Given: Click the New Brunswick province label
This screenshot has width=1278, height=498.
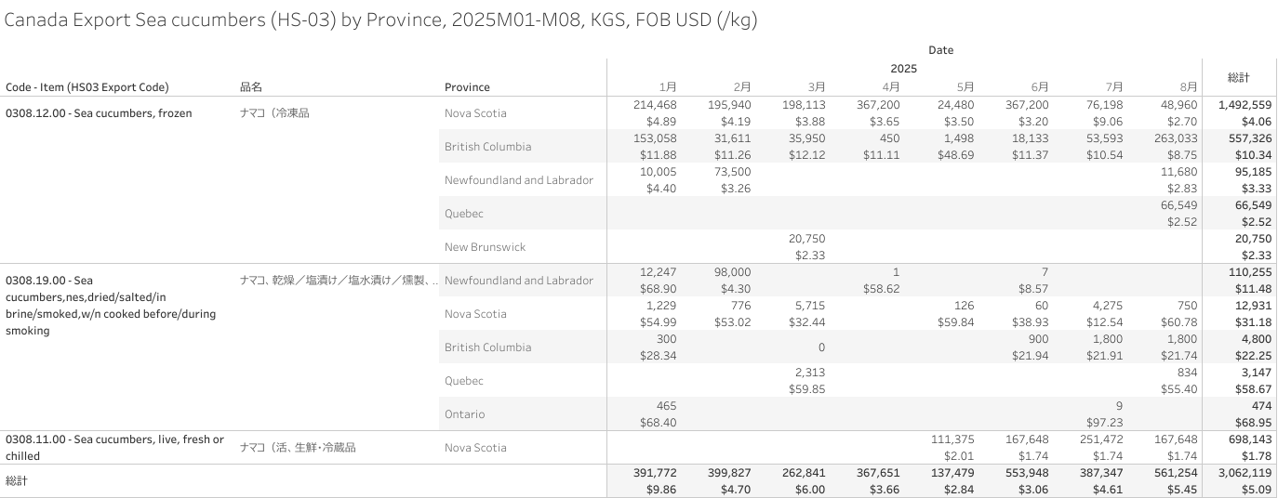Looking at the screenshot, I should tap(485, 247).
